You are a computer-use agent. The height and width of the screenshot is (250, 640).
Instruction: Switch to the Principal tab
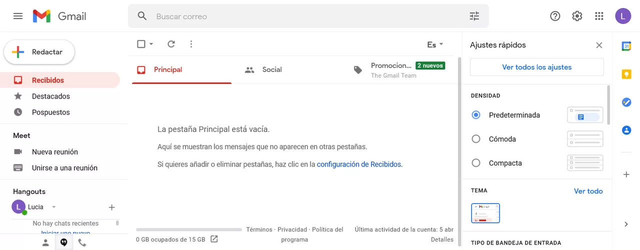(x=181, y=70)
